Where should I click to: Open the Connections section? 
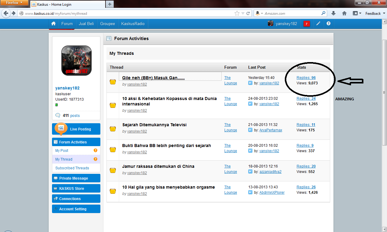(x=76, y=199)
